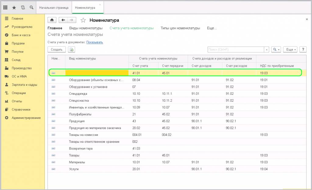Screen dimensions: 312x190
Task: Select the Инвентарь и хозяйственные принадл... row
Action: coord(177,107)
